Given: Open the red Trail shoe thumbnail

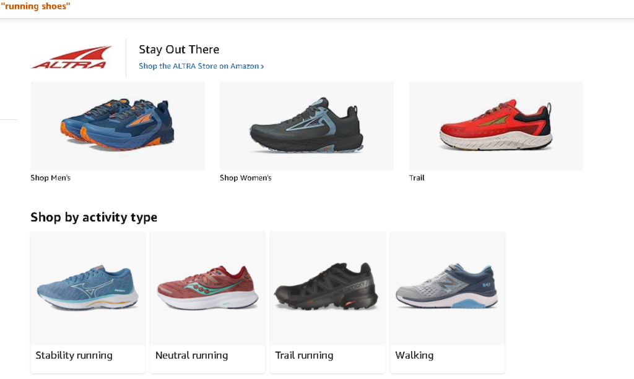Looking at the screenshot, I should click(496, 126).
